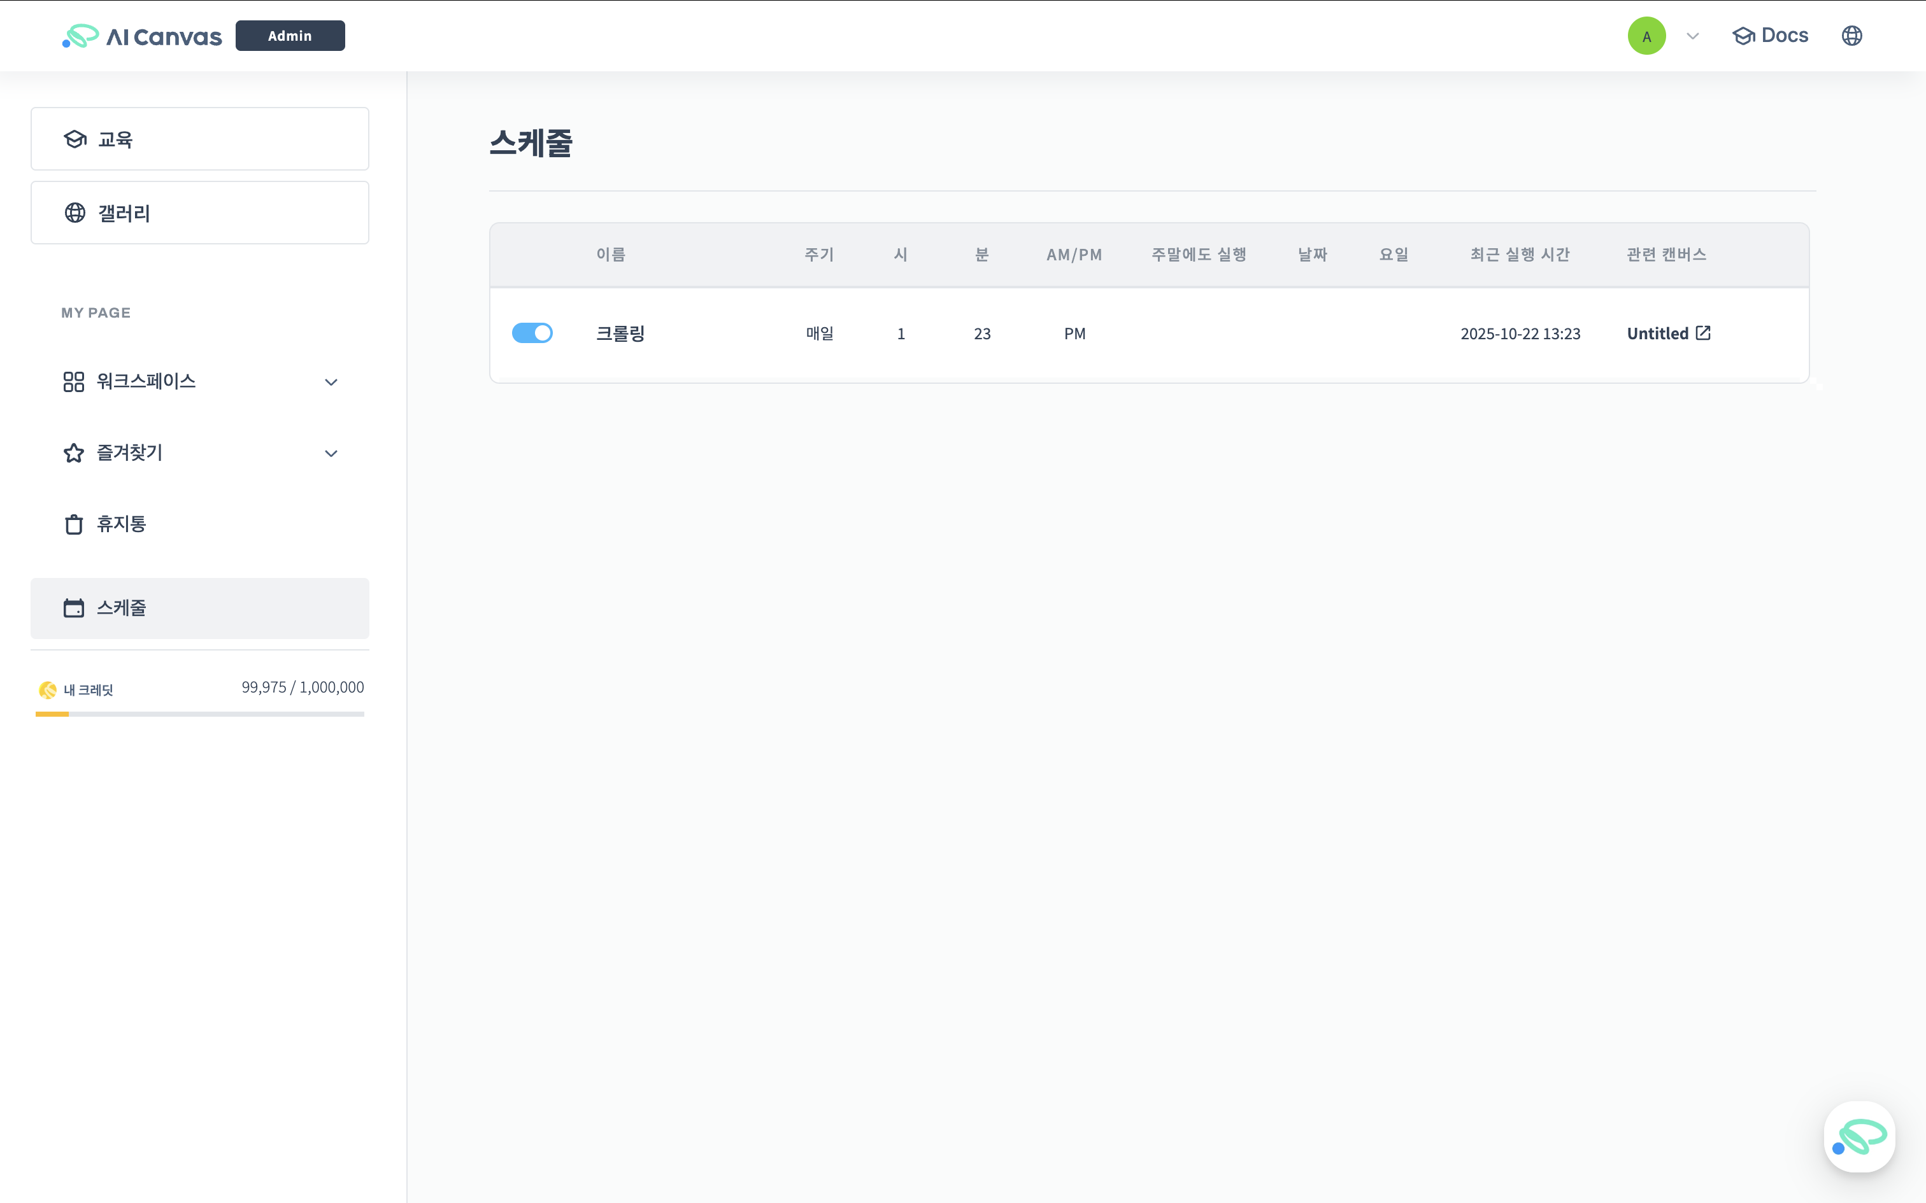Click the 휴지통 trash can icon
Viewport: 1926px width, 1203px height.
(73, 524)
